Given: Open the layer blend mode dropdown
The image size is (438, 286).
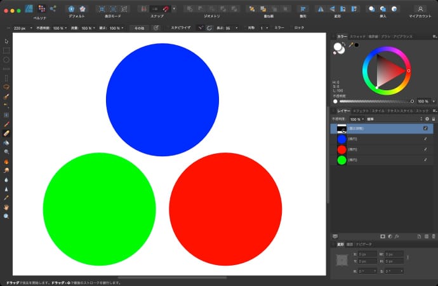Looking at the screenshot, I should tap(394, 119).
